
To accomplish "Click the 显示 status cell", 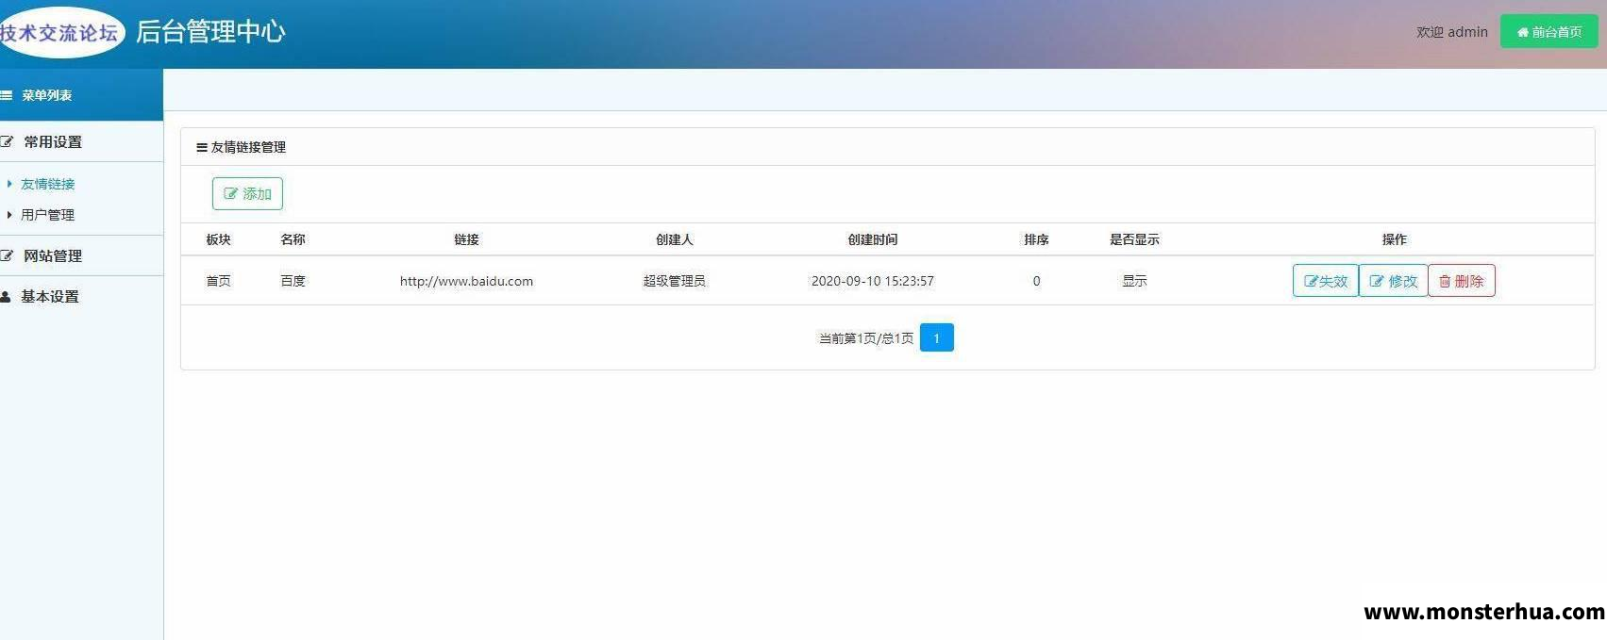I will tap(1134, 281).
